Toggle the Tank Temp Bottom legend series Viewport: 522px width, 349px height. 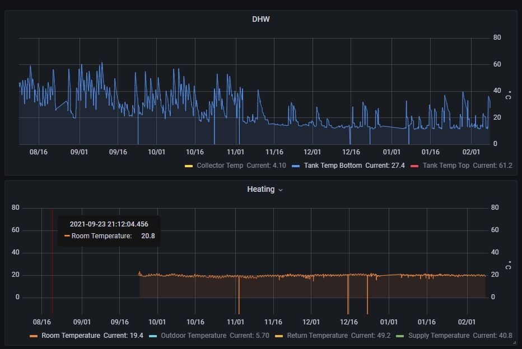[x=333, y=166]
